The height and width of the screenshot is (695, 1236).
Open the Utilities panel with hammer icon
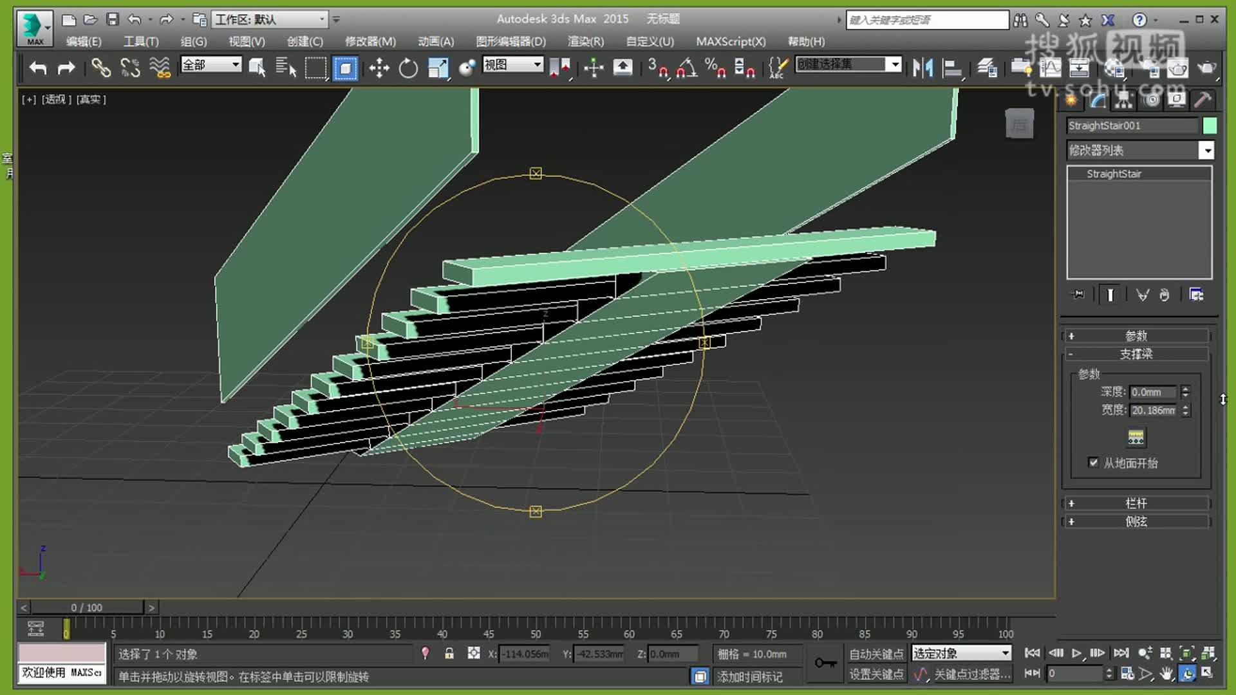1203,100
